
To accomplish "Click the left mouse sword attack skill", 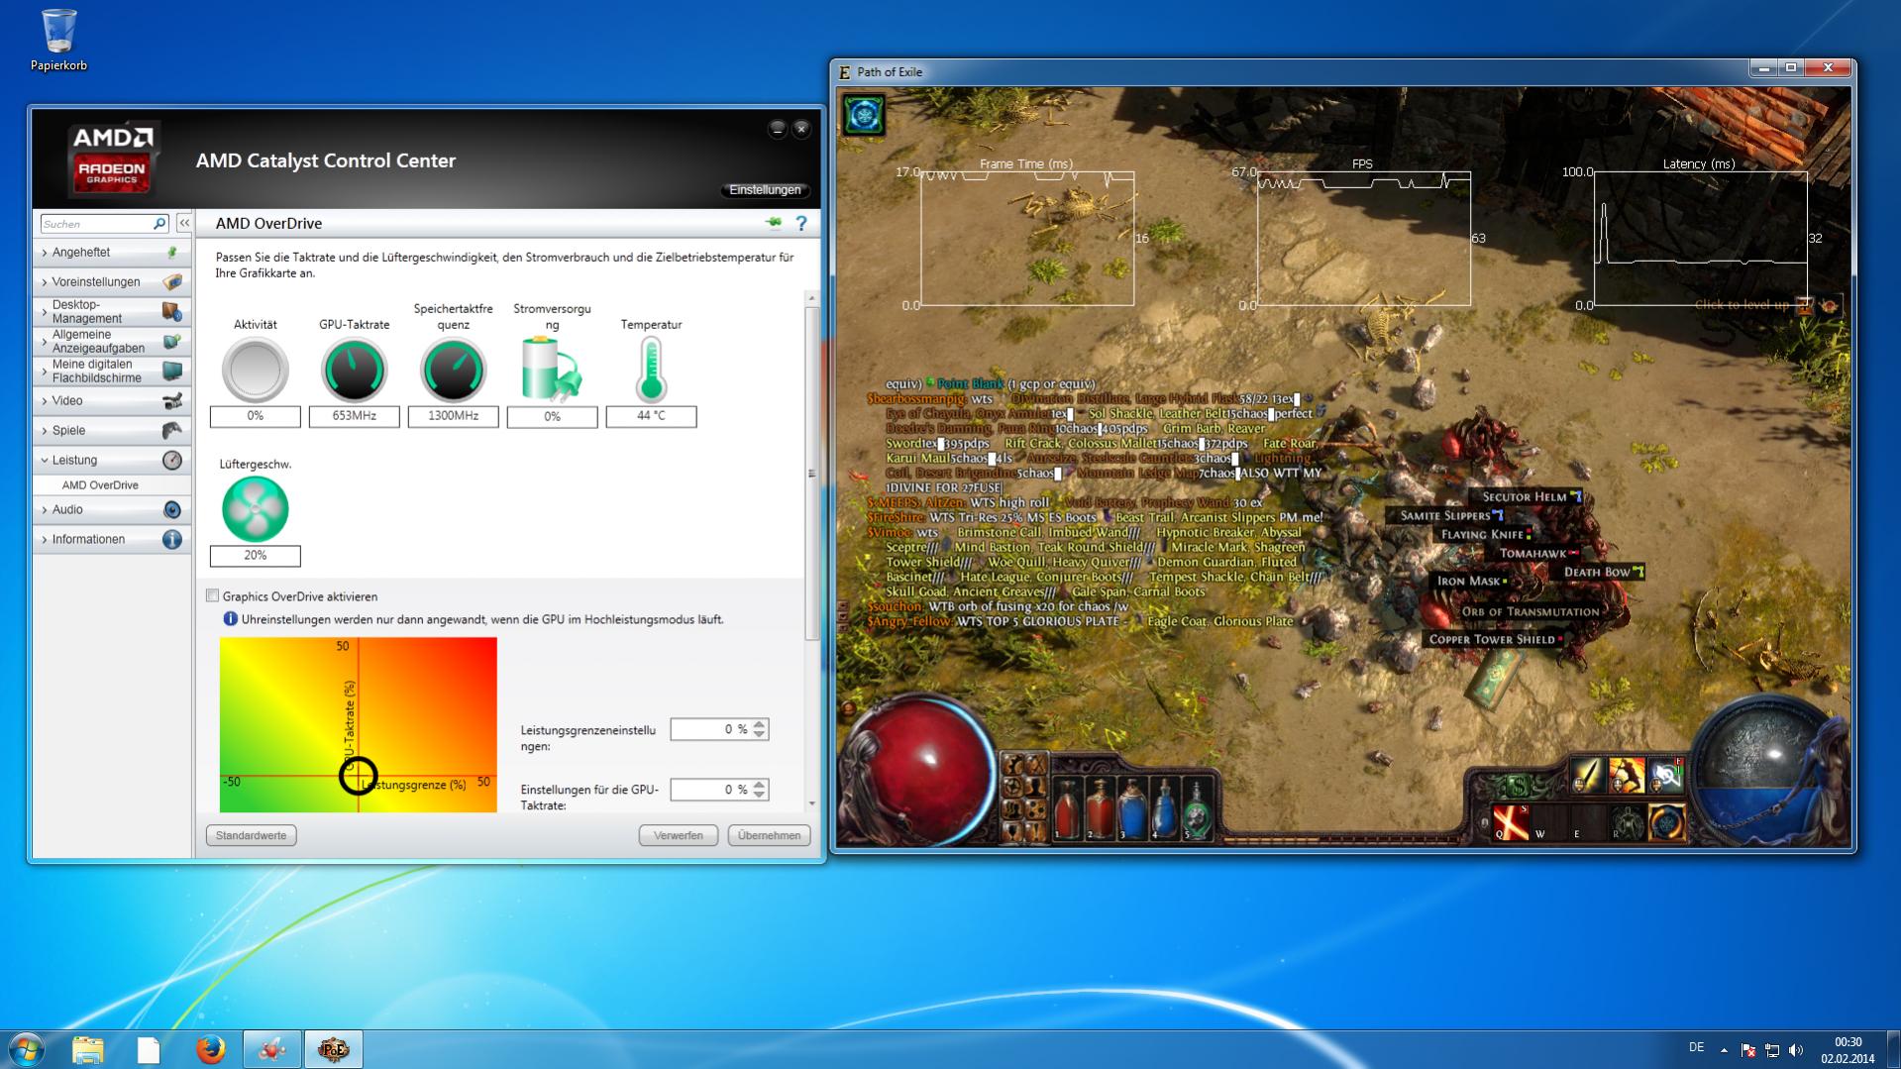I will coord(1588,775).
